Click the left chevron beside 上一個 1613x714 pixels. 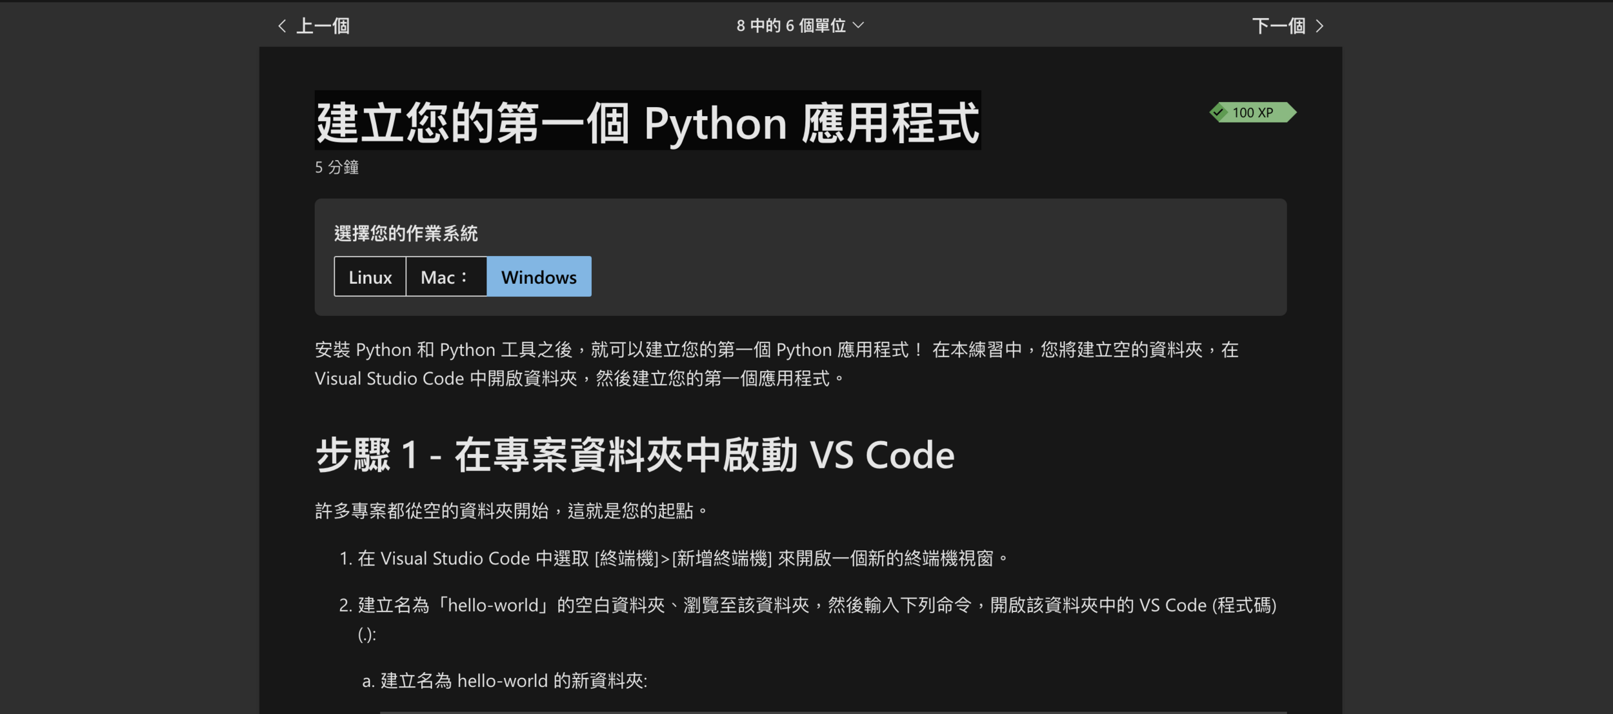click(282, 26)
